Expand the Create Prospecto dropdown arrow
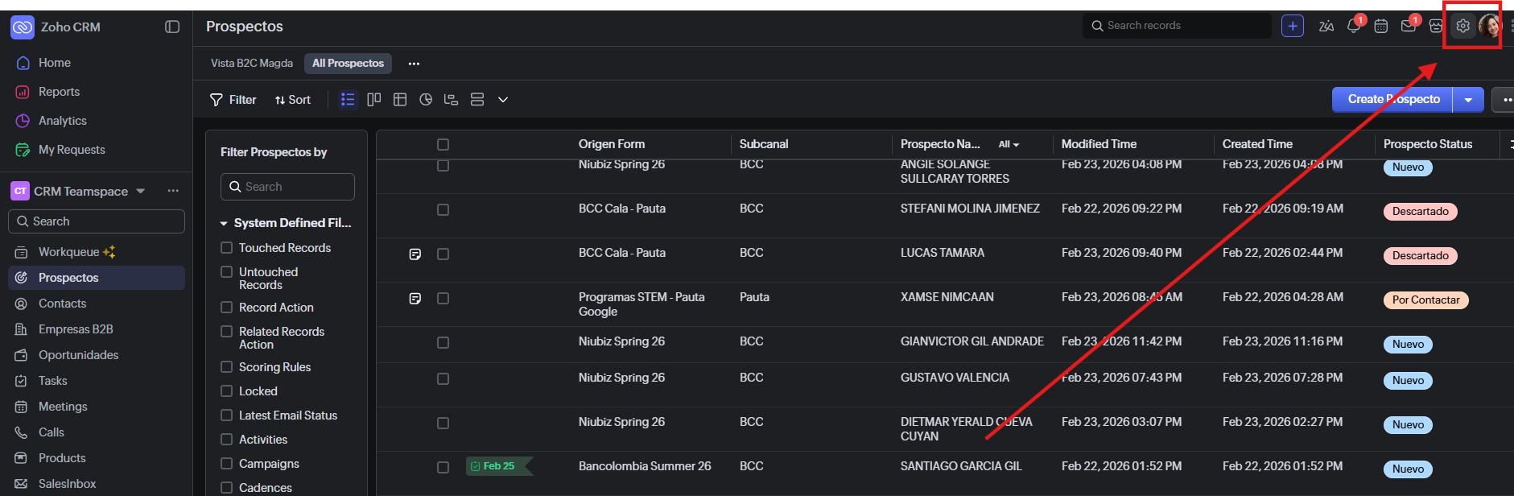 point(1468,100)
